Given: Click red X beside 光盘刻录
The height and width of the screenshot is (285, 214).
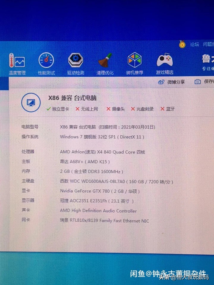Looking at the screenshot, I should pos(133,109).
